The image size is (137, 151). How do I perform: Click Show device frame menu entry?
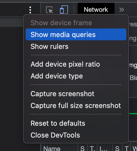click(x=76, y=23)
